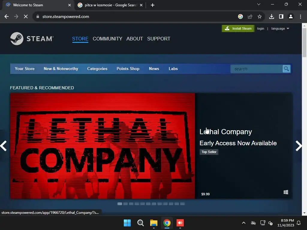Select the ABOUT header tab
The height and width of the screenshot is (230, 307).
coord(135,39)
